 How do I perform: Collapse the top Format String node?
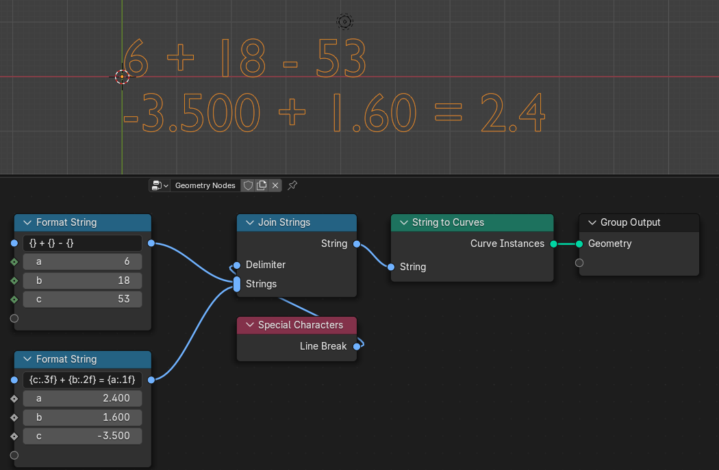(x=27, y=222)
